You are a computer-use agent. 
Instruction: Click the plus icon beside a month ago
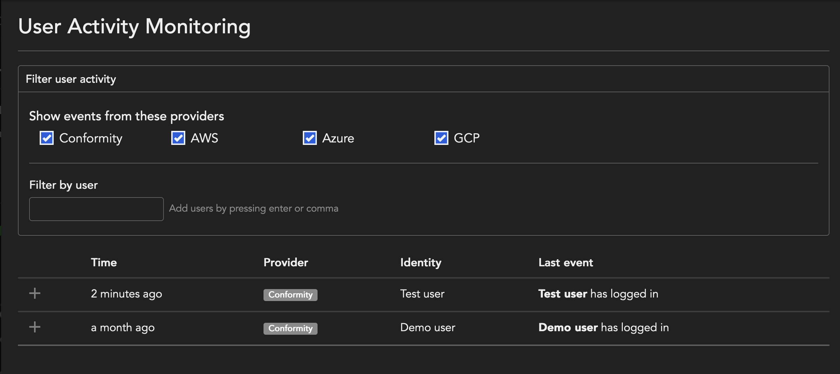pyautogui.click(x=35, y=327)
